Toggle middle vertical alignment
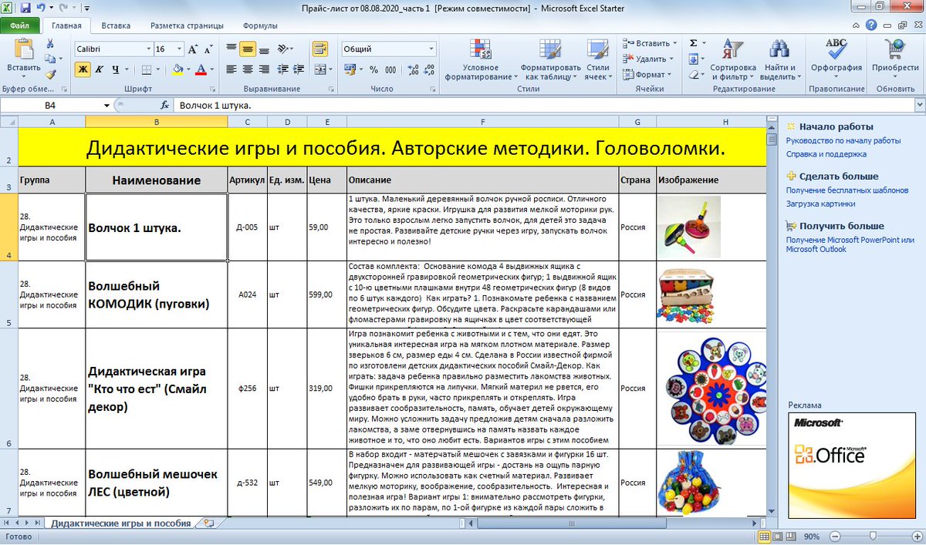The height and width of the screenshot is (545, 926). pos(248,49)
